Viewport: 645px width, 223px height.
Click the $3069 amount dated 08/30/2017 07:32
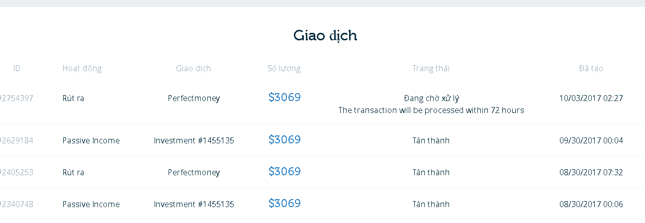click(284, 172)
